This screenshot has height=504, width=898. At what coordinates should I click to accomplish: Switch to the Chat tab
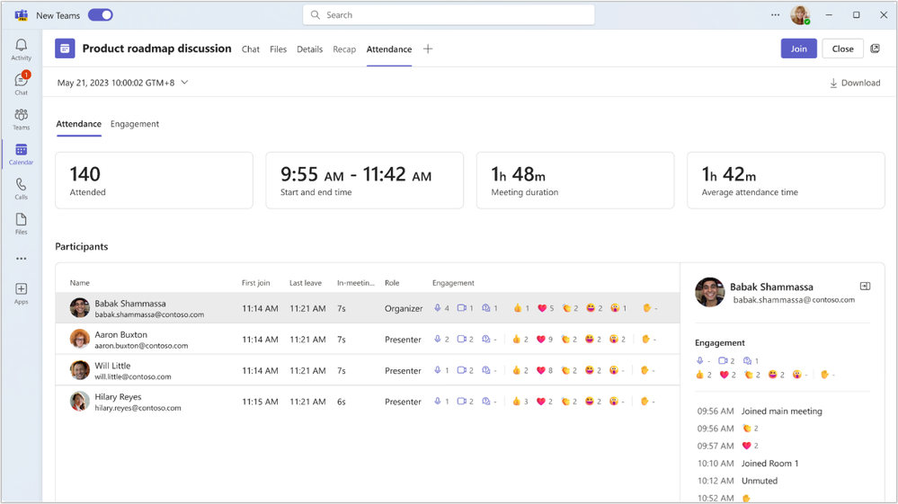click(x=250, y=49)
